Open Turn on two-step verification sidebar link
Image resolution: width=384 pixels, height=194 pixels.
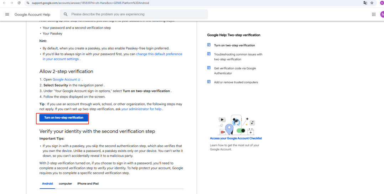pos(234,45)
